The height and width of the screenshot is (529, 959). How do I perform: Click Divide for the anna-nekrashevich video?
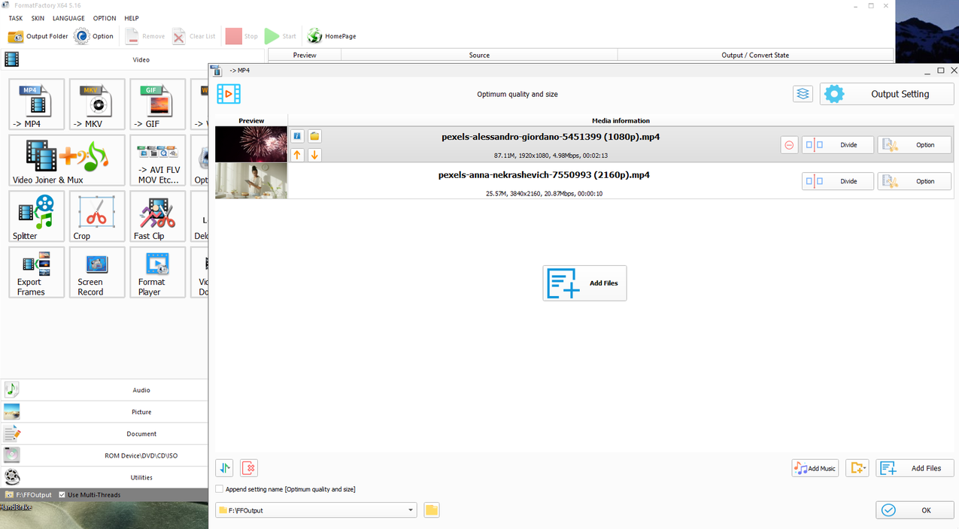click(837, 181)
